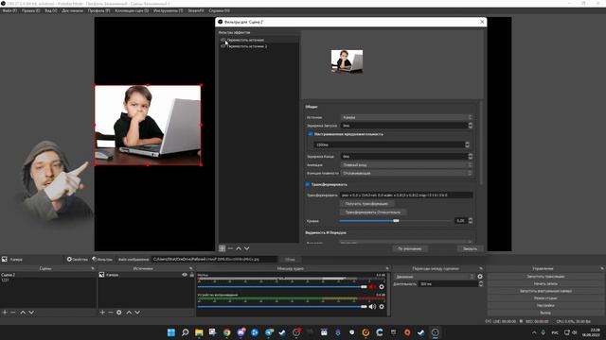Open Файл menu
The width and height of the screenshot is (606, 340).
(x=9, y=10)
